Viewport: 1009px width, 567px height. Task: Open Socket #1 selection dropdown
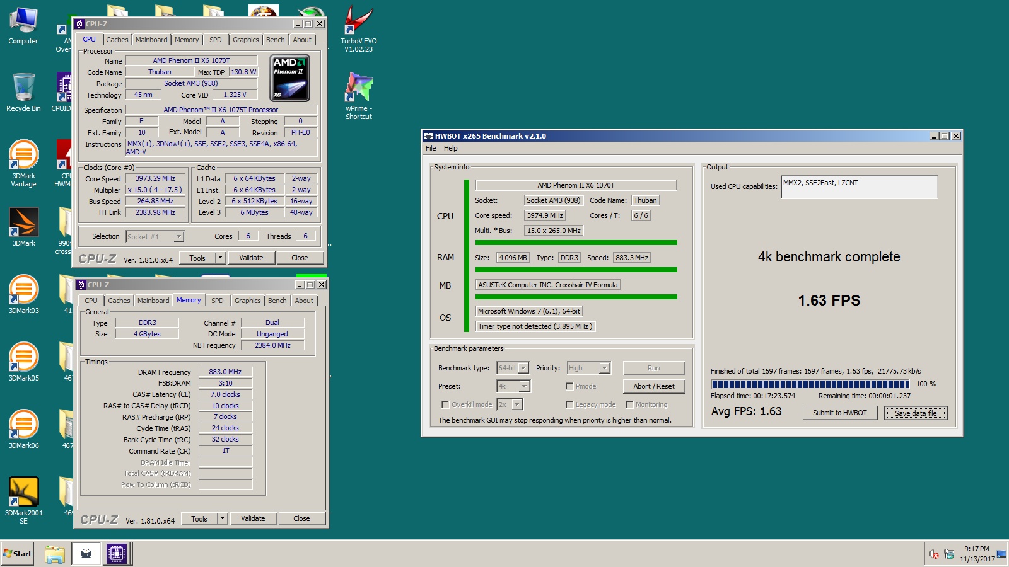tap(178, 236)
